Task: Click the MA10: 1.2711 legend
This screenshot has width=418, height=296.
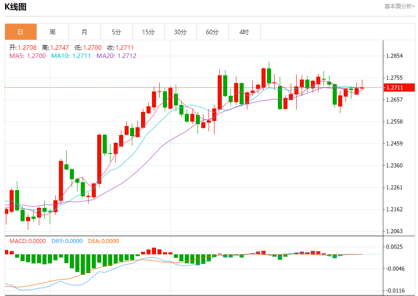Action: (x=71, y=56)
